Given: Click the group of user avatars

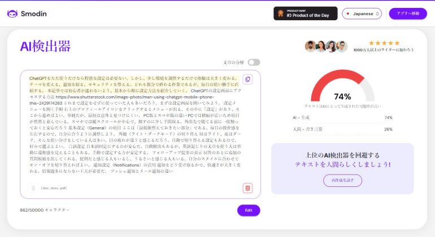Looking at the screenshot, I should coord(326,46).
